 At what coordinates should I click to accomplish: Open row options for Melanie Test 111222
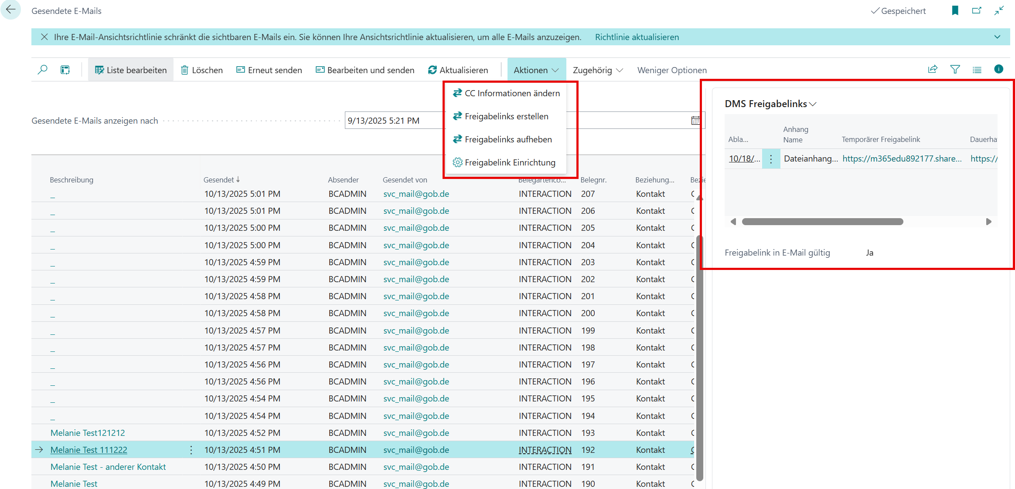pyautogui.click(x=191, y=450)
